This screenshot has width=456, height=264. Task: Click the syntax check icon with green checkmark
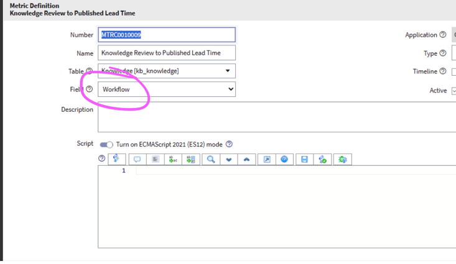(322, 159)
